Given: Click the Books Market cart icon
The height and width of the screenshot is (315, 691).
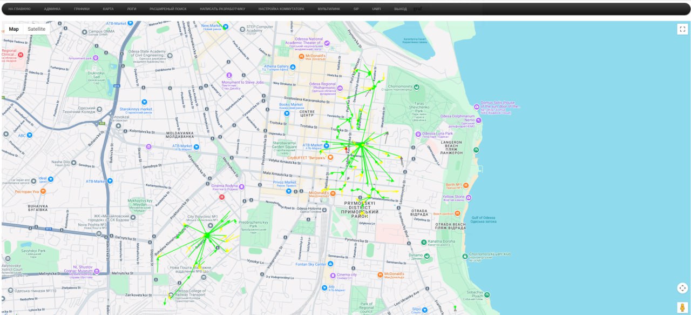Looking at the screenshot, I should point(287,114).
